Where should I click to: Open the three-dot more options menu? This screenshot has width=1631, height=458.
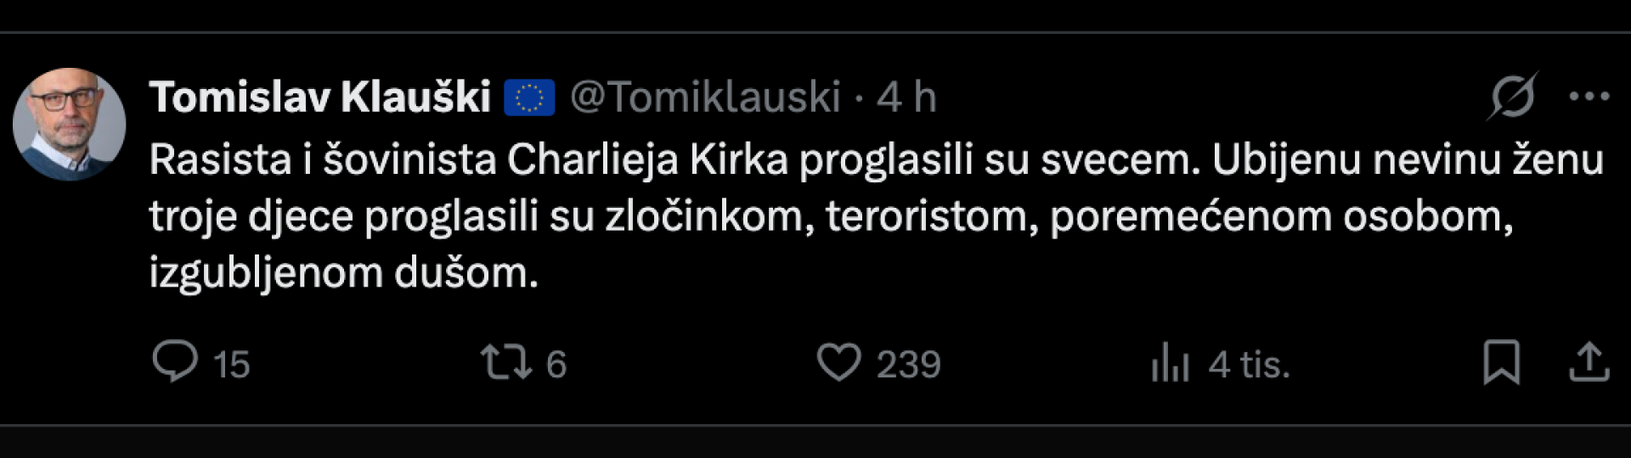pos(1589,97)
